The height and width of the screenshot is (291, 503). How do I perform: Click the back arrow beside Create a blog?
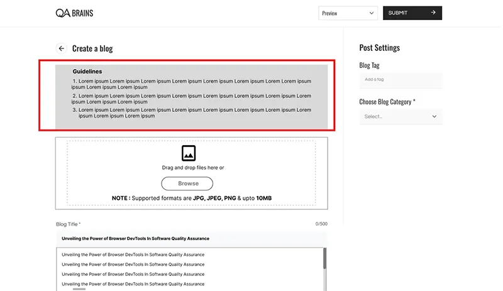[x=61, y=48]
